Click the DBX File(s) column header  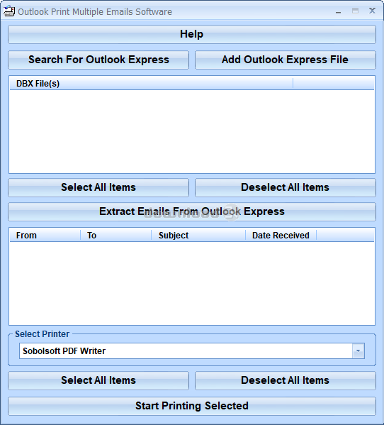coord(151,84)
